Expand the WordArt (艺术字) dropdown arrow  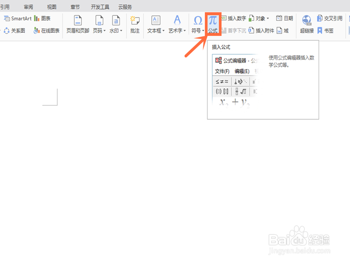tap(185, 31)
